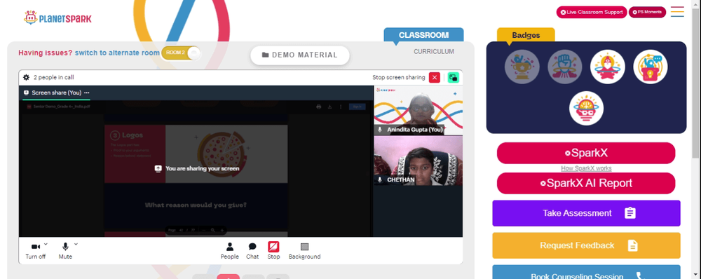
Task: Click 'Having issues?' text
Action: pos(45,53)
